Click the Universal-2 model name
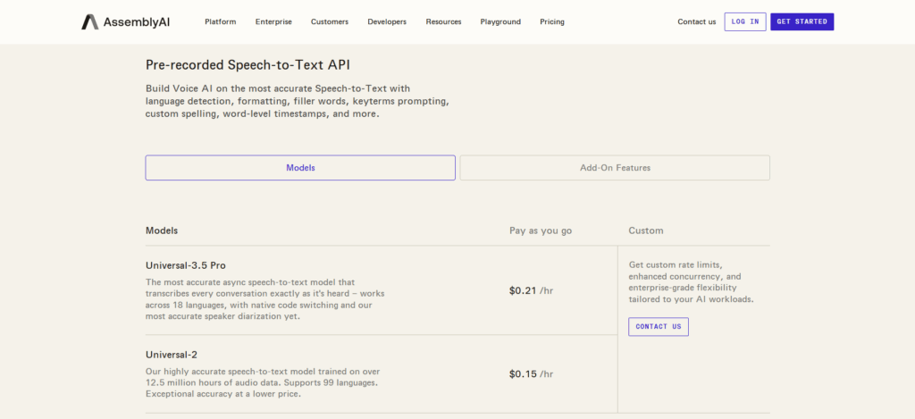Screen dimensions: 915x419 tap(172, 355)
